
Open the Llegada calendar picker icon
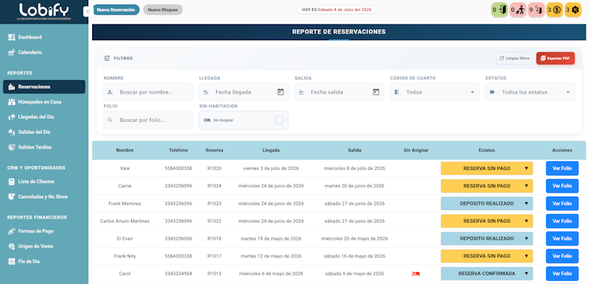pos(281,92)
